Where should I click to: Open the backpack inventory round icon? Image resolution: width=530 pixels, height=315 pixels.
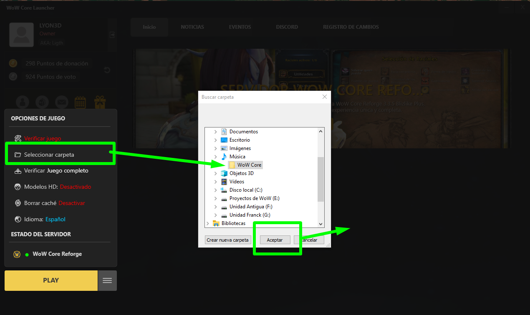(x=42, y=102)
